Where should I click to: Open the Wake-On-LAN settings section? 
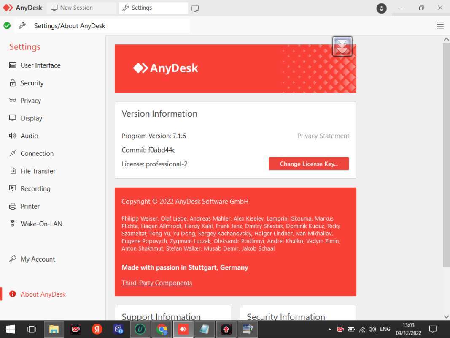(x=41, y=224)
